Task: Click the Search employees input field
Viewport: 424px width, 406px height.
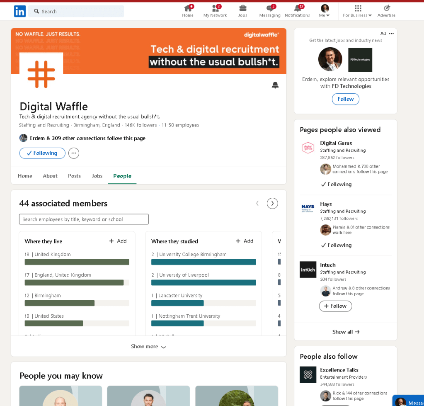Action: point(84,219)
